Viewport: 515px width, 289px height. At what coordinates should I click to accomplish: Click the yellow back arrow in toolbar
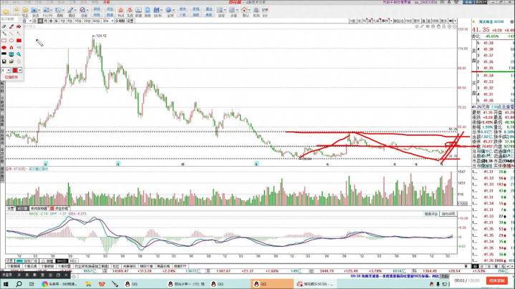7,11
